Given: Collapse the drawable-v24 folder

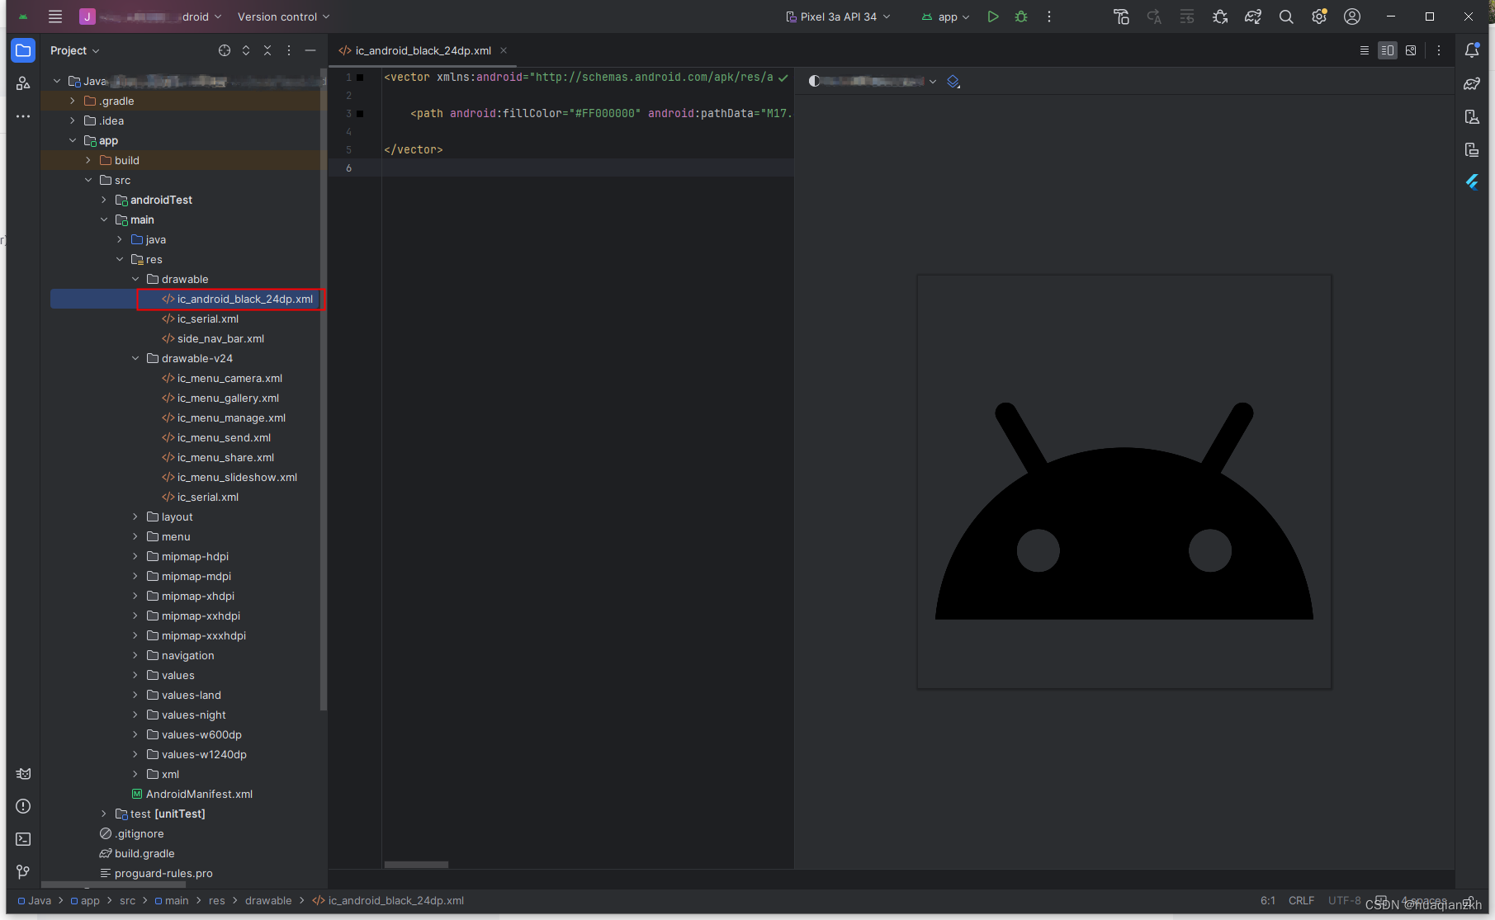Looking at the screenshot, I should pos(135,358).
